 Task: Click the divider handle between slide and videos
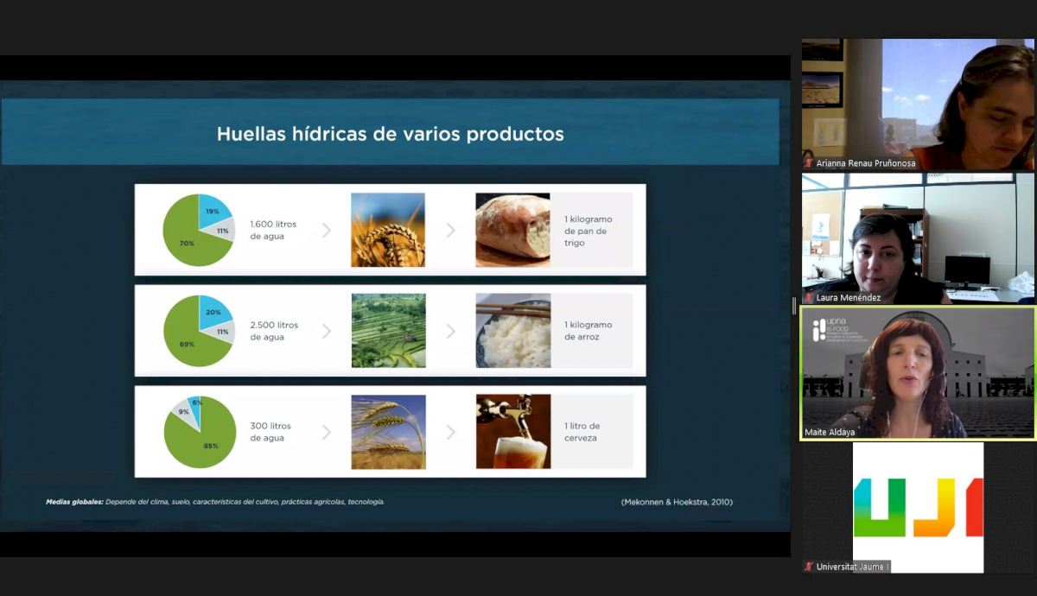tap(794, 306)
